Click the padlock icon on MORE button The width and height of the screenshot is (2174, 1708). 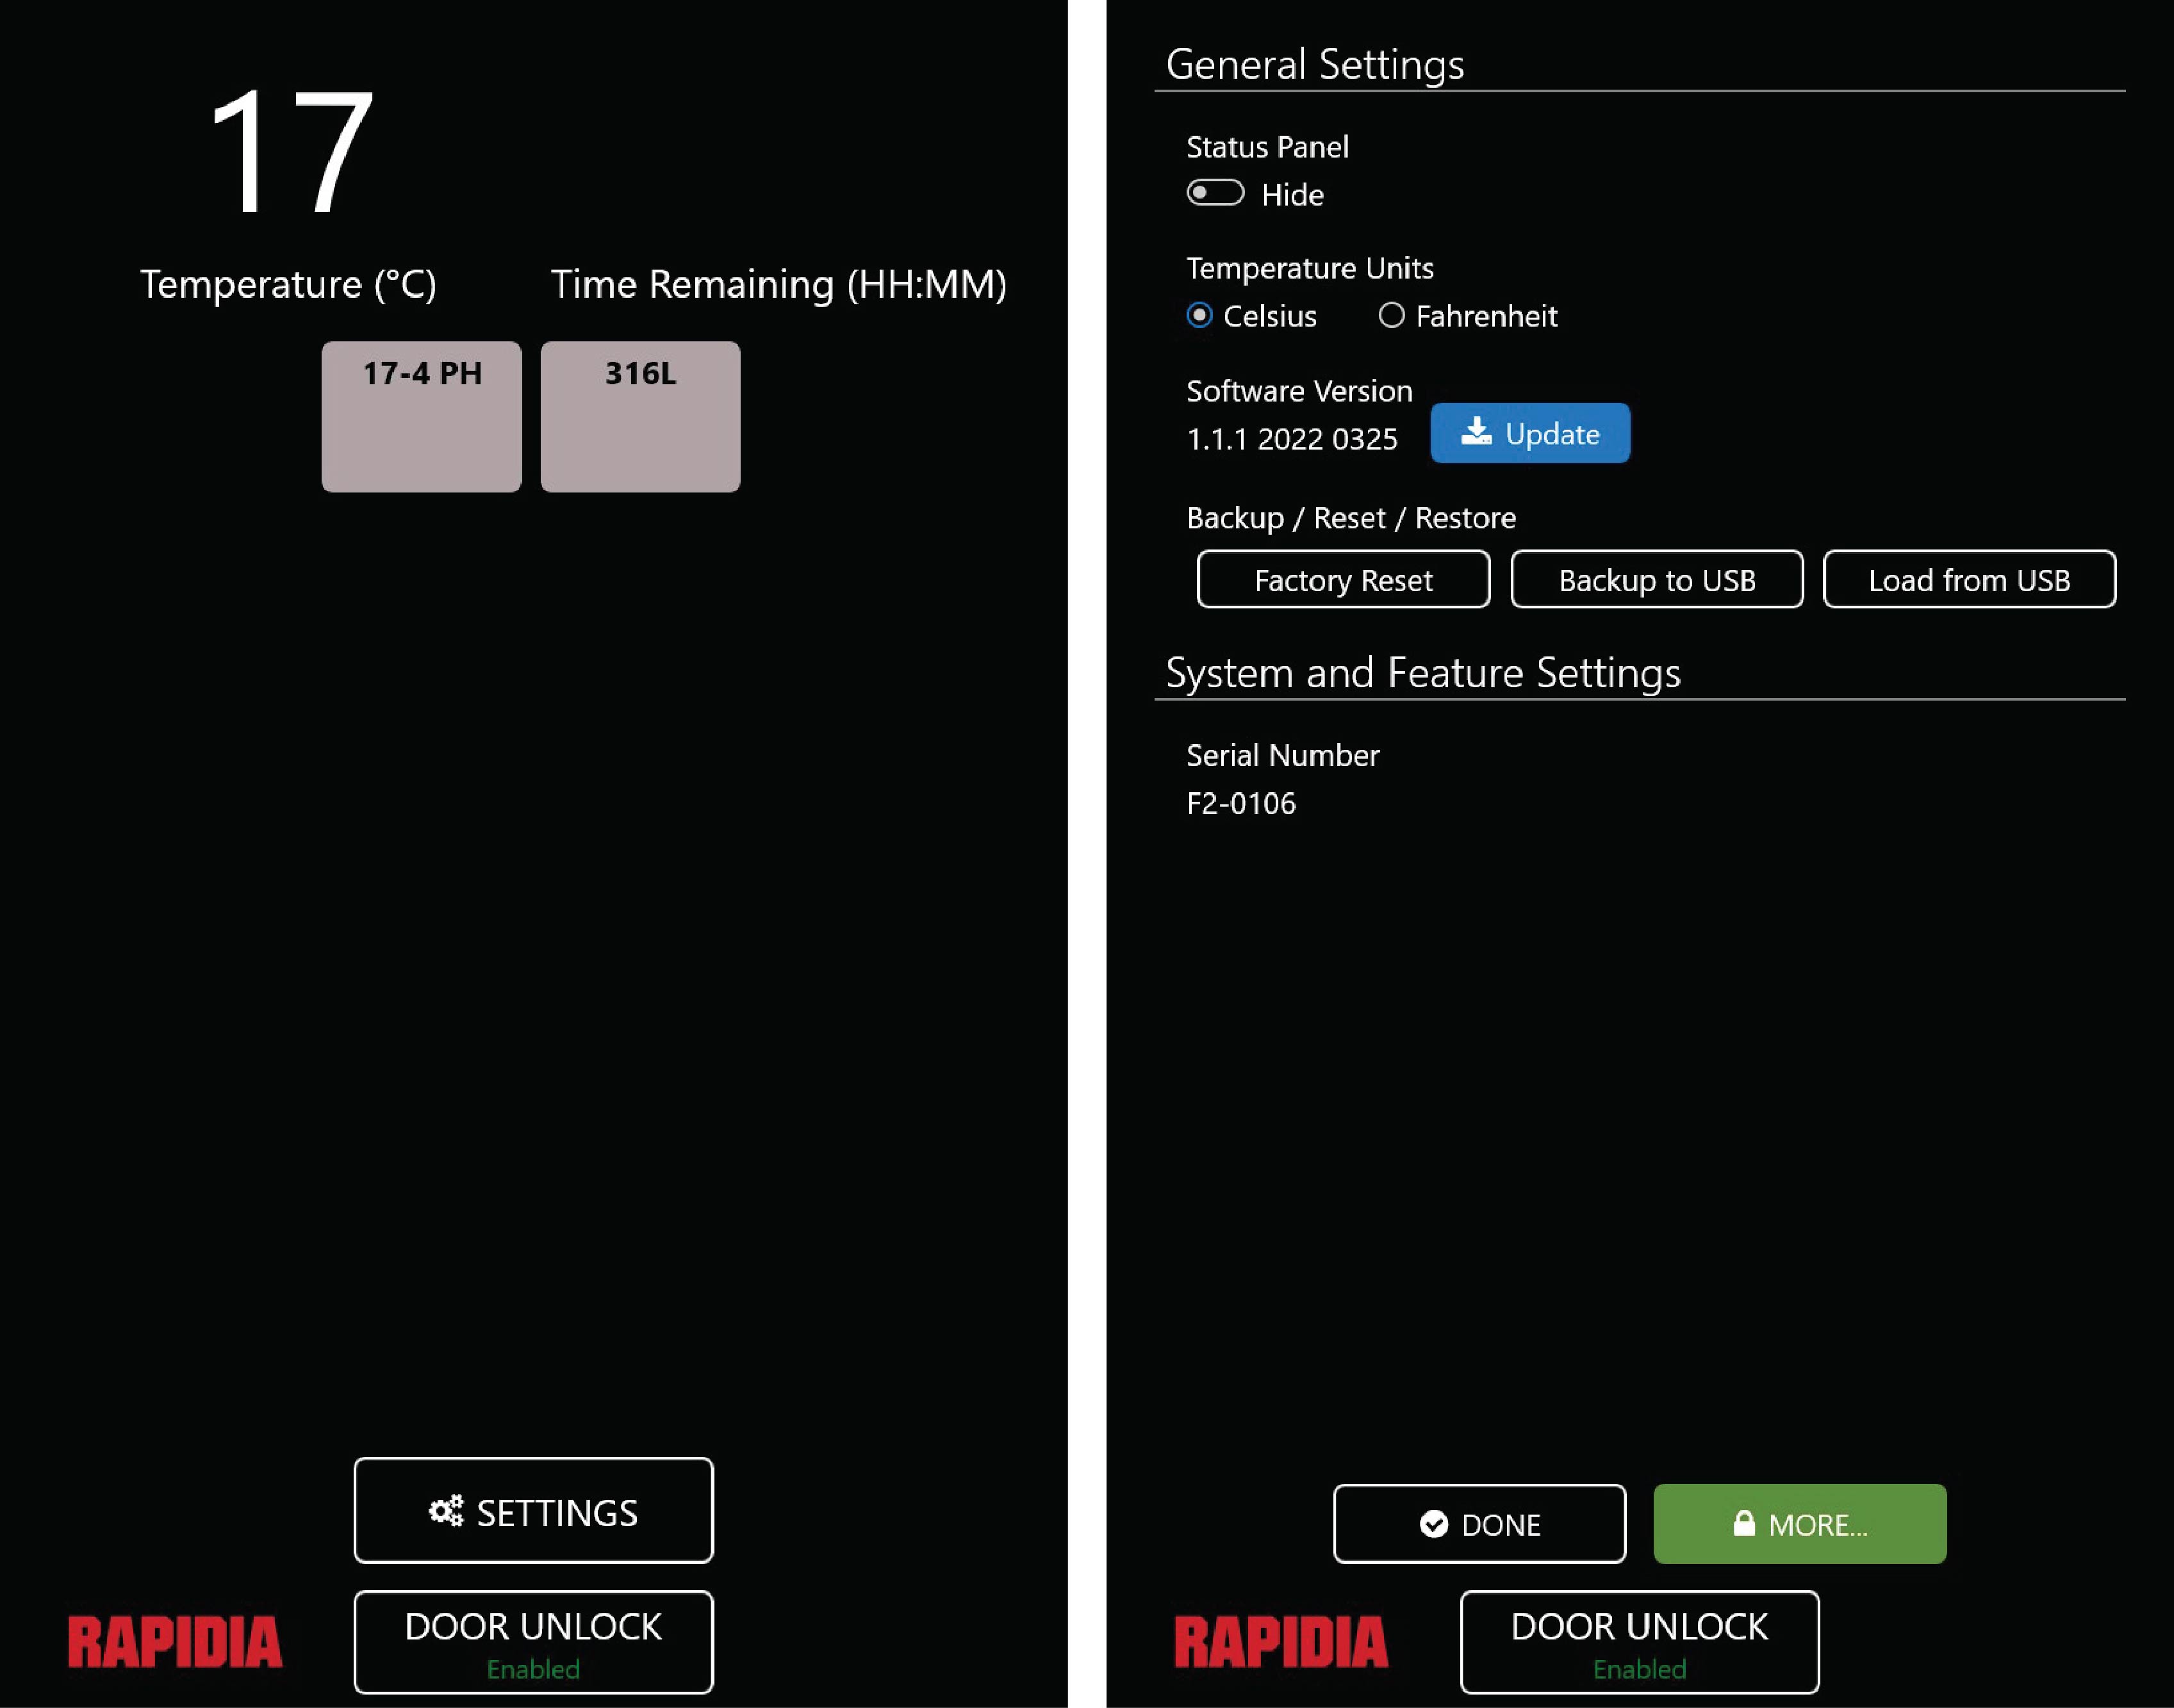1744,1523
